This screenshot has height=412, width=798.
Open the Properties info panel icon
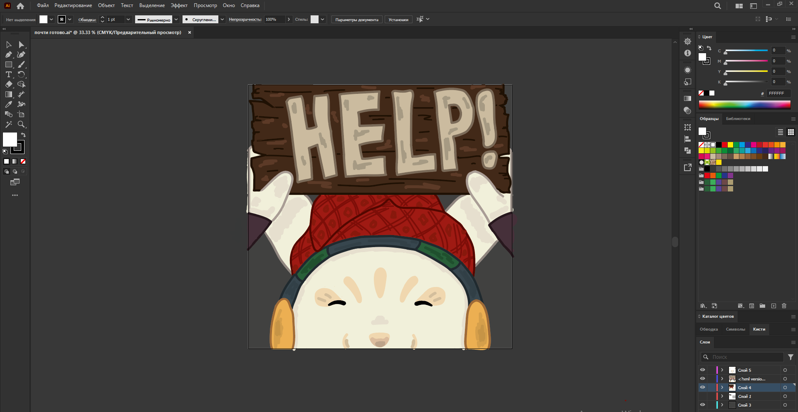pyautogui.click(x=687, y=53)
